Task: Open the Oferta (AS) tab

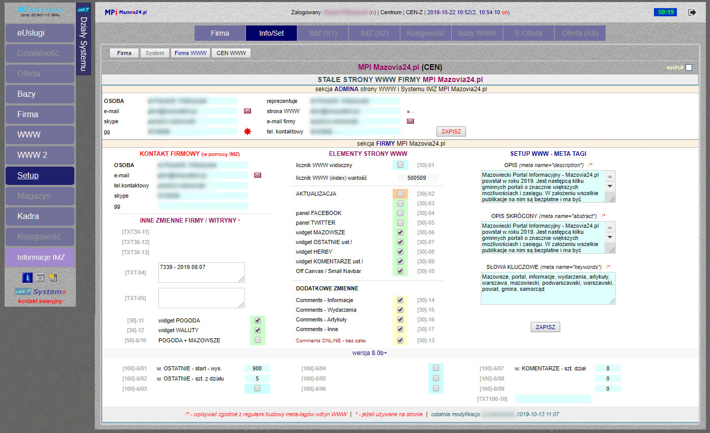Action: (580, 33)
